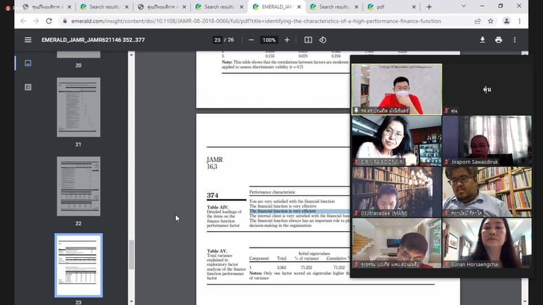The height and width of the screenshot is (305, 543).
Task: Click the page number input field
Action: (x=217, y=40)
